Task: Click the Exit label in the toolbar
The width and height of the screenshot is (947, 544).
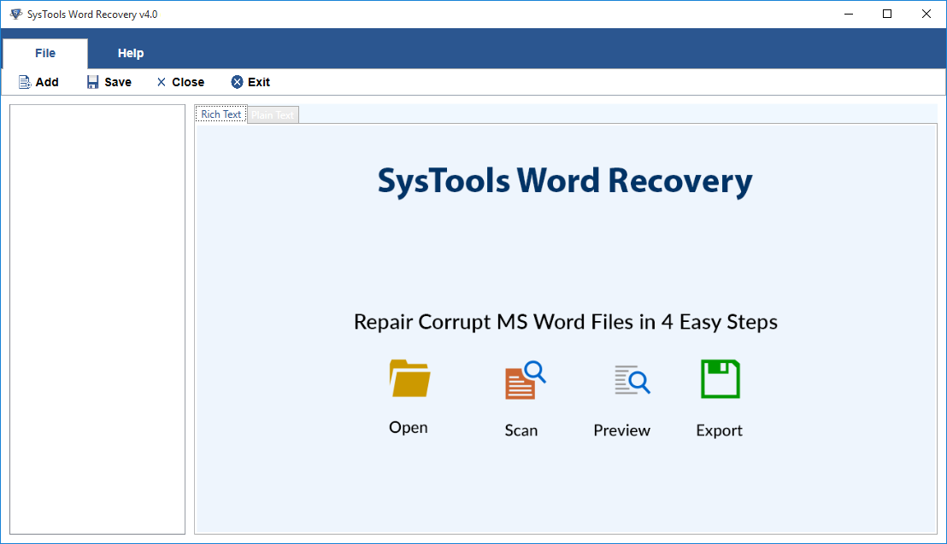Action: click(258, 82)
